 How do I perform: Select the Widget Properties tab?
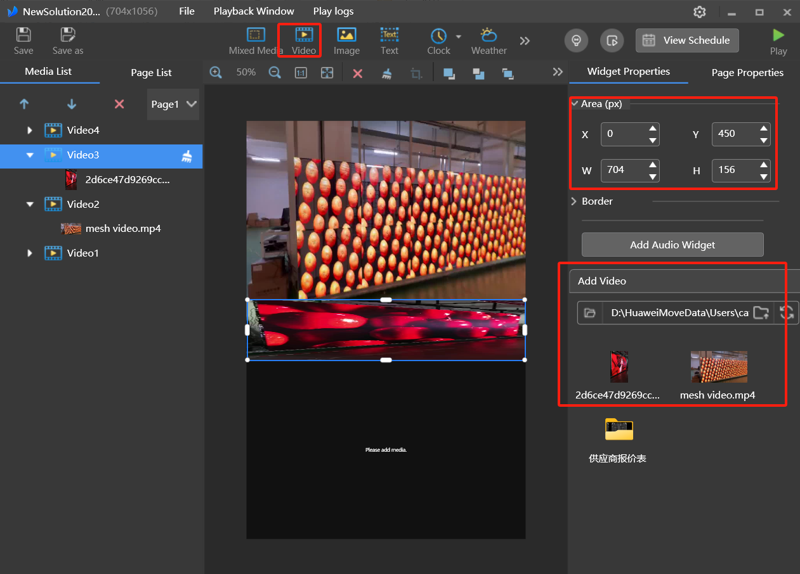[x=629, y=72]
